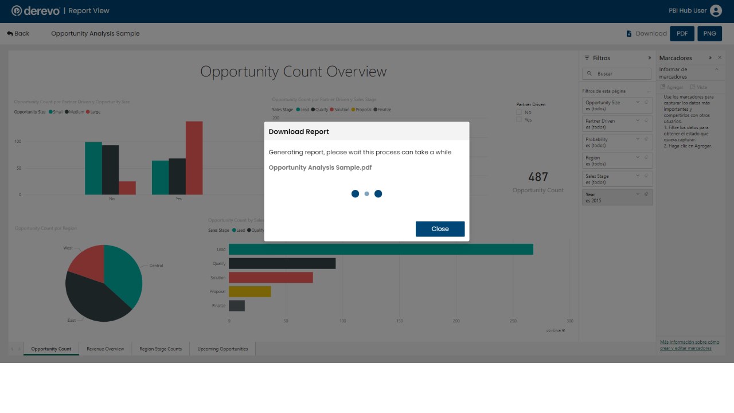Click the 487 Opportunity Count card
Image resolution: width=734 pixels, height=413 pixels.
[538, 182]
